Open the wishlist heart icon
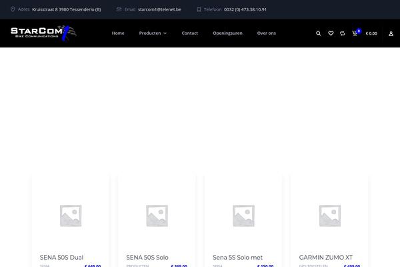The image size is (400, 267). click(331, 33)
